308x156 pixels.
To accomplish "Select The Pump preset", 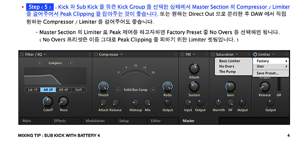I will (x=234, y=72).
